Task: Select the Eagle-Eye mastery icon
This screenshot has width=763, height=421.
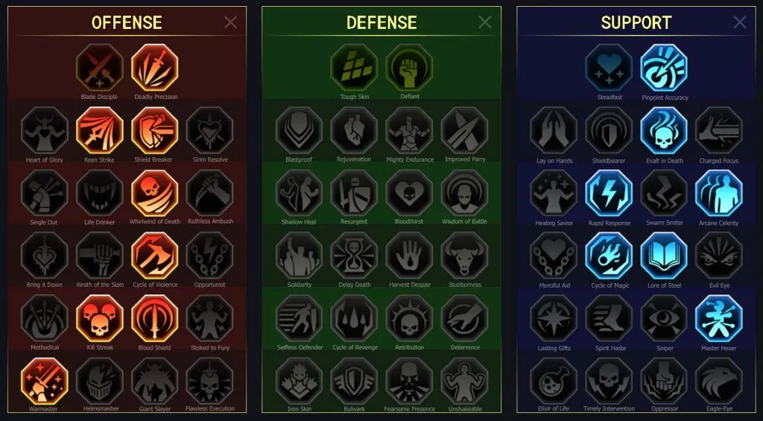Action: pyautogui.click(x=719, y=381)
